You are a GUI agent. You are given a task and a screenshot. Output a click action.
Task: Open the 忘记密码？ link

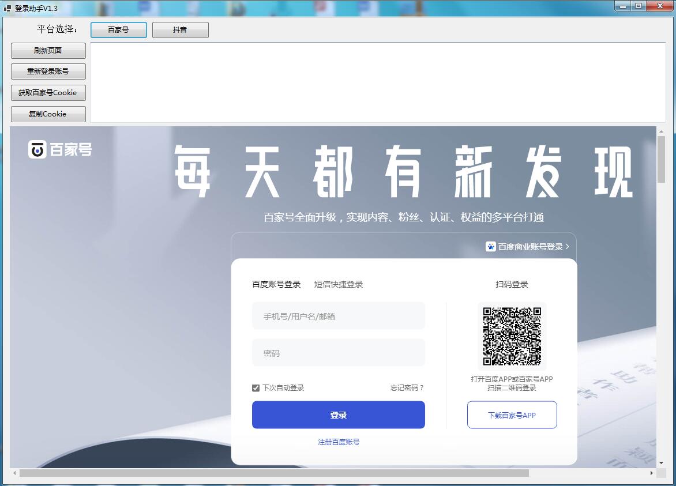tap(407, 388)
